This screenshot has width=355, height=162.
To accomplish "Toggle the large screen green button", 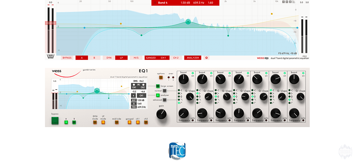I will [x=158, y=86].
